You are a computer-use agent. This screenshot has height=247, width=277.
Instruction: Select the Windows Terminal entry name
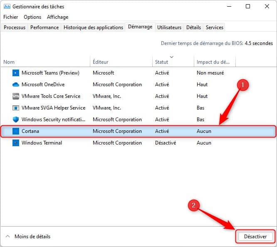[42, 143]
